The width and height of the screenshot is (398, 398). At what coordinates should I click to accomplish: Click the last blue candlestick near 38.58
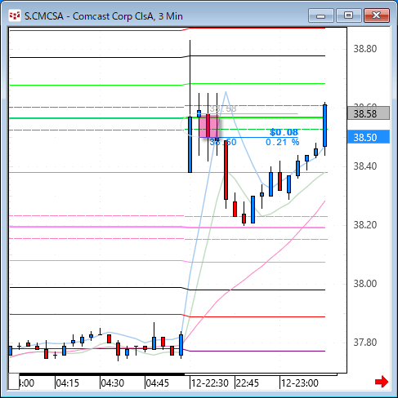pyautogui.click(x=325, y=126)
